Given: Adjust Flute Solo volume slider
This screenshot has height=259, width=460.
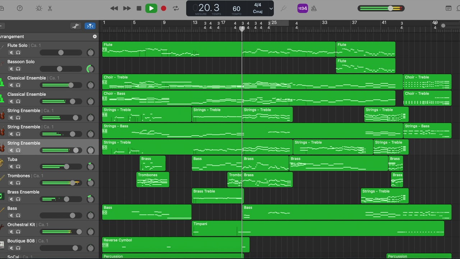Looking at the screenshot, I should 61,53.
